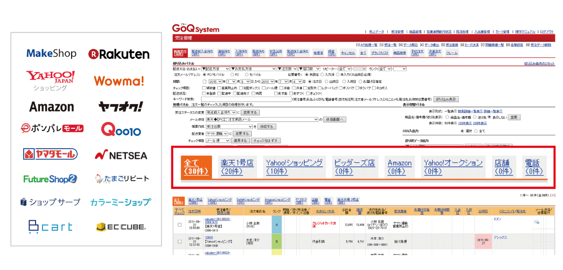Switch to the 本日出荷 status tab
563x270 pixels.
tap(276, 53)
